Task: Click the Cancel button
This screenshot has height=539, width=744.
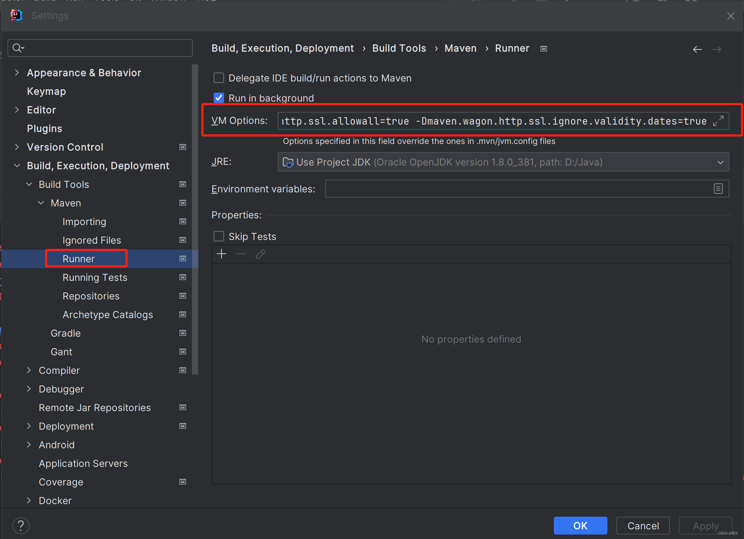Action: [x=643, y=526]
